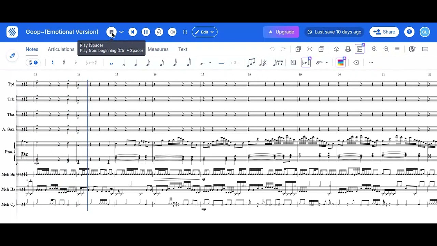Open the layout settings icon

point(360,49)
